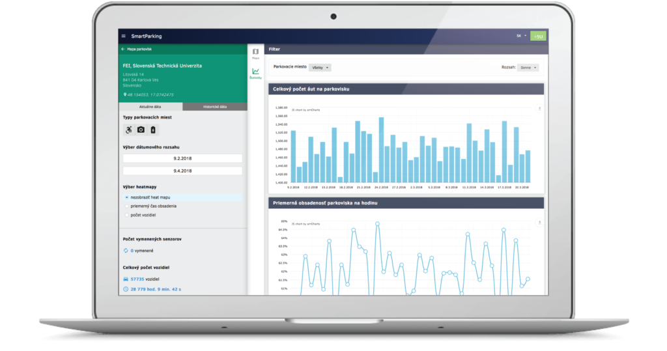The image size is (667, 351).
Task: Select 'počet vozidiel' heatmap radio option
Action: [x=127, y=214]
